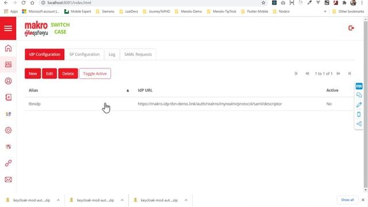368x207 pixels.
Task: Open the mail envelope sidebar icon
Action: 8,179
